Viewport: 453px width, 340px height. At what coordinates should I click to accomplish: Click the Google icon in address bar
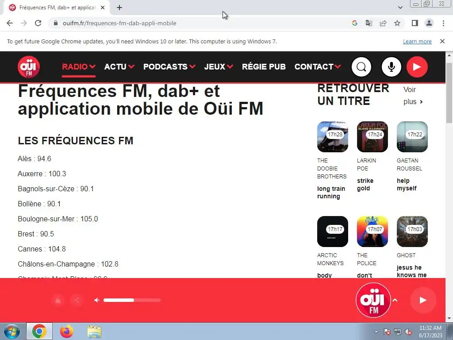tap(354, 23)
